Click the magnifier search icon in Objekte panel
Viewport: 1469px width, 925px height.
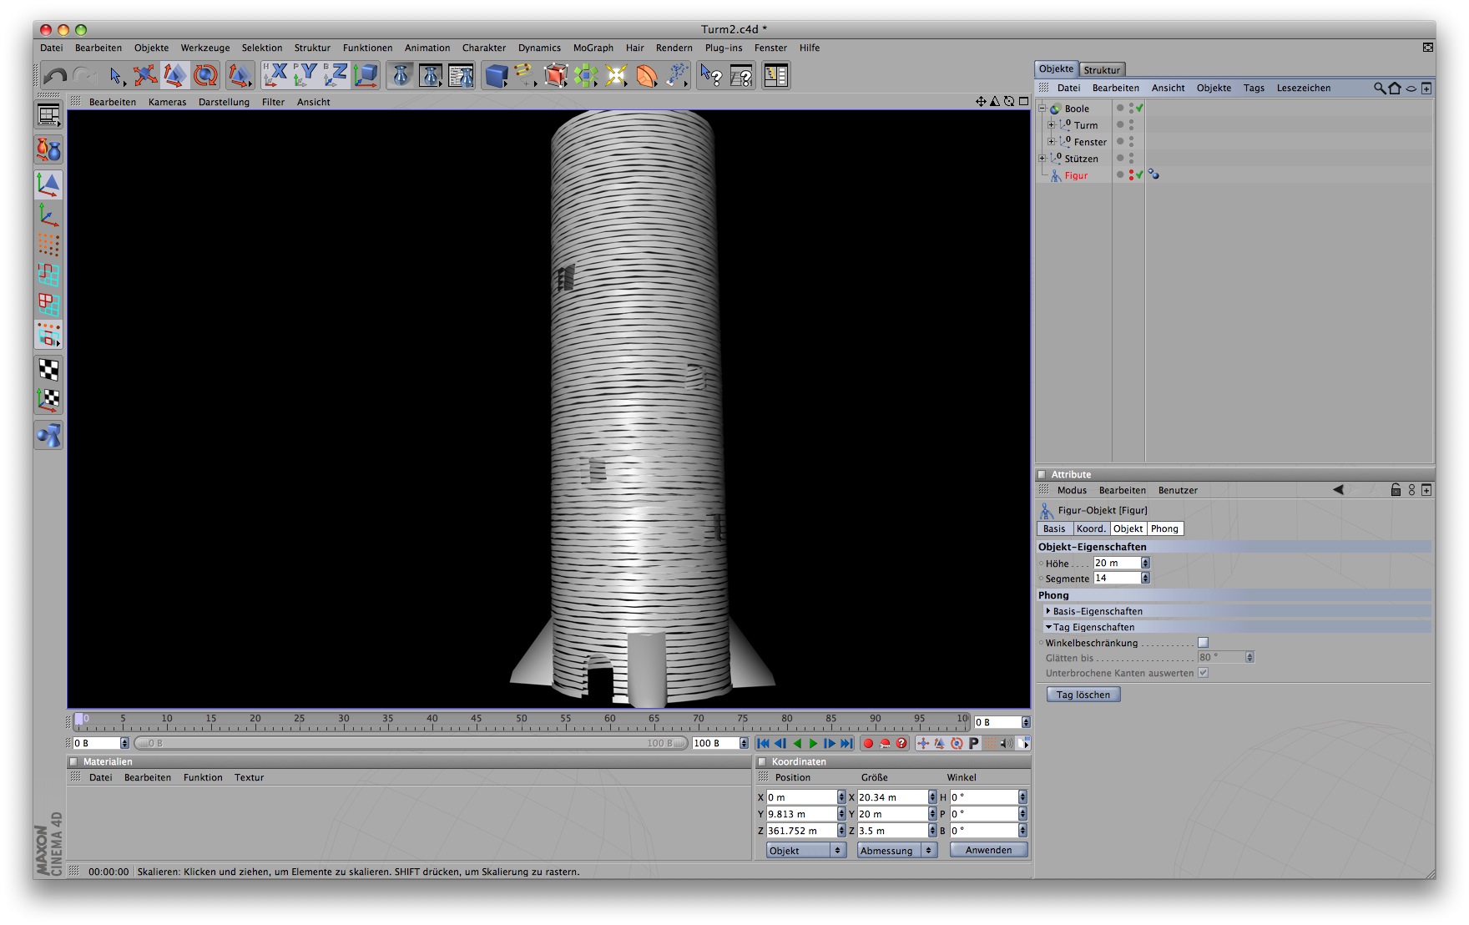[1379, 88]
